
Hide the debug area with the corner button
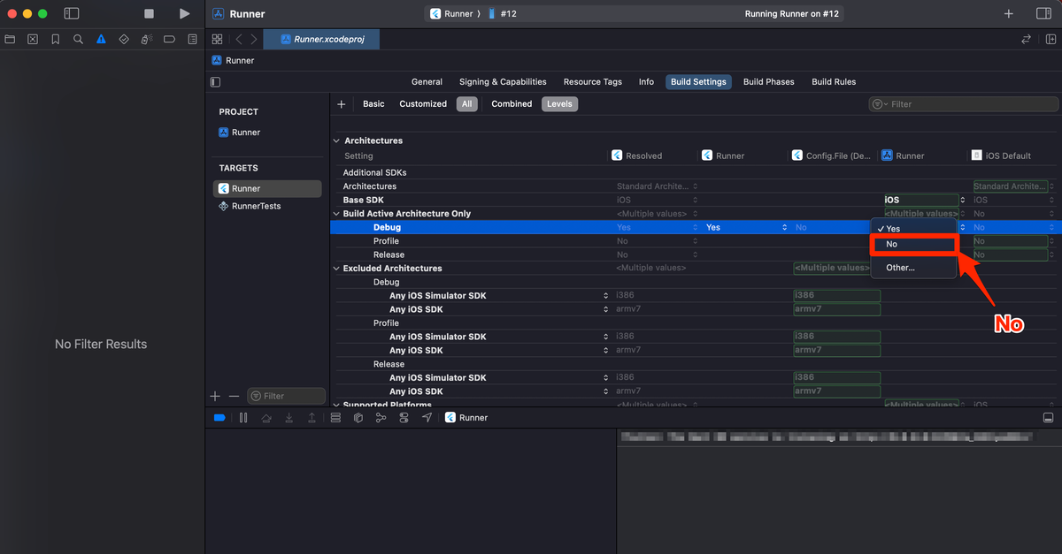(1049, 417)
